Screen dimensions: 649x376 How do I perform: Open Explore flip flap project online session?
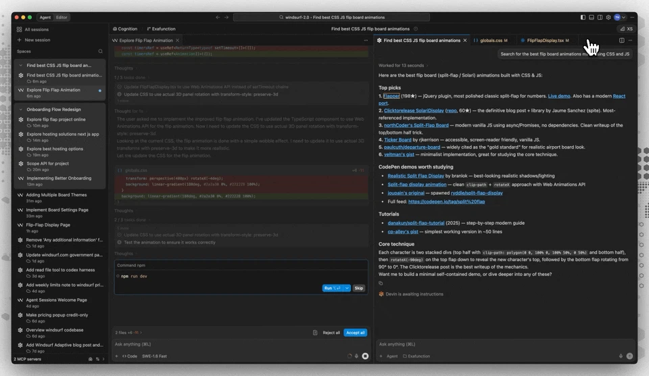[x=60, y=122]
